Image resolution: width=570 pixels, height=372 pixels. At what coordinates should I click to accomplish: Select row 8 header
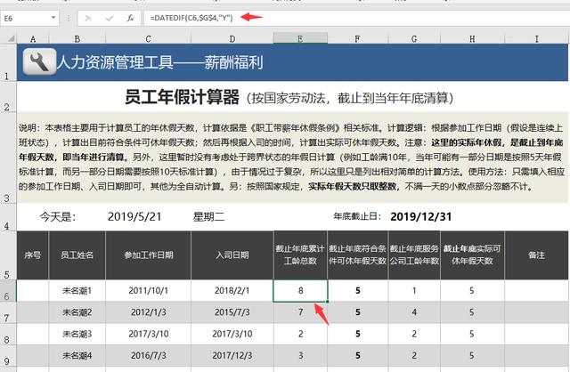click(x=8, y=335)
